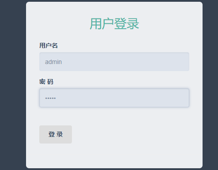Viewport: 218px width, 170px height.
Task: Click the dark background right of the login card
Action: (210, 85)
